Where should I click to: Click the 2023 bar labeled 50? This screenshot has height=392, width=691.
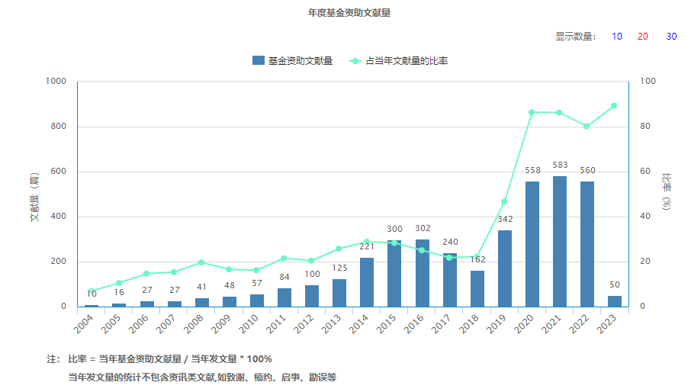pyautogui.click(x=615, y=301)
